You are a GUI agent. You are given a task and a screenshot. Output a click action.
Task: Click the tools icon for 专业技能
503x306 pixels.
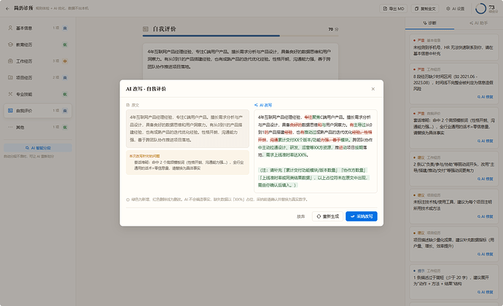[x=10, y=94]
